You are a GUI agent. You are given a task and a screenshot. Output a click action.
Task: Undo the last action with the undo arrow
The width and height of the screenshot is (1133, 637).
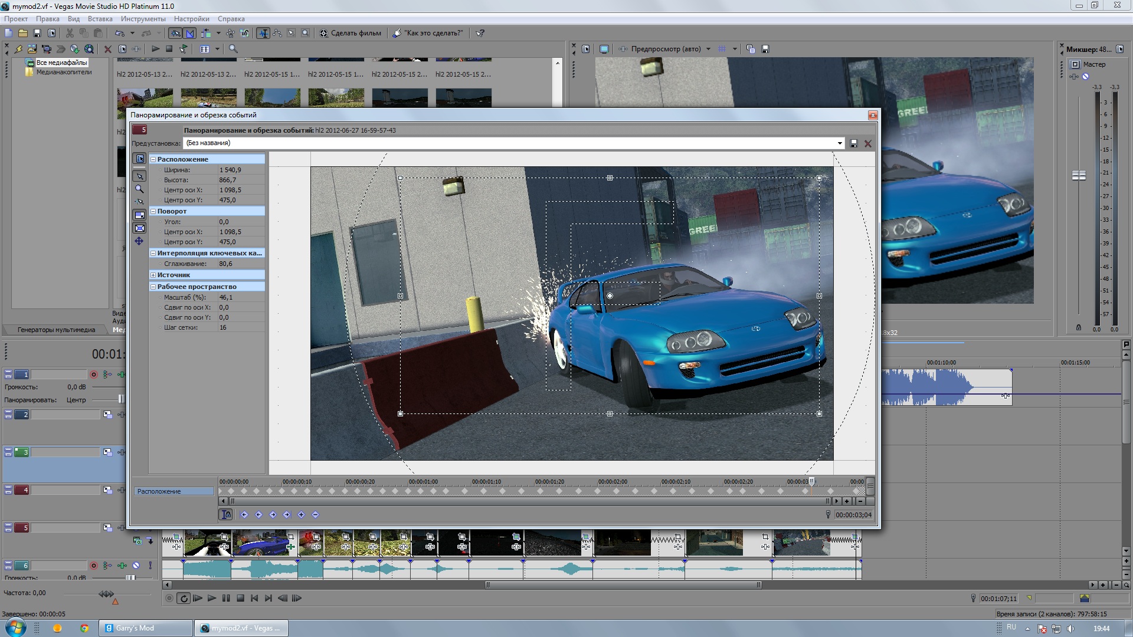pyautogui.click(x=120, y=33)
